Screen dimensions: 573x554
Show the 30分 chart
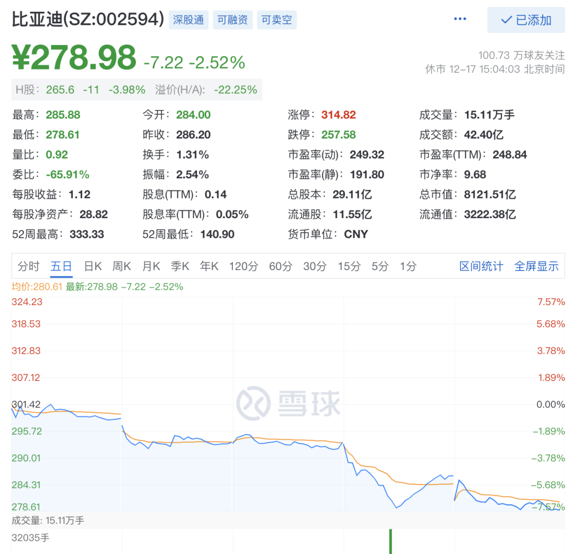pos(315,266)
